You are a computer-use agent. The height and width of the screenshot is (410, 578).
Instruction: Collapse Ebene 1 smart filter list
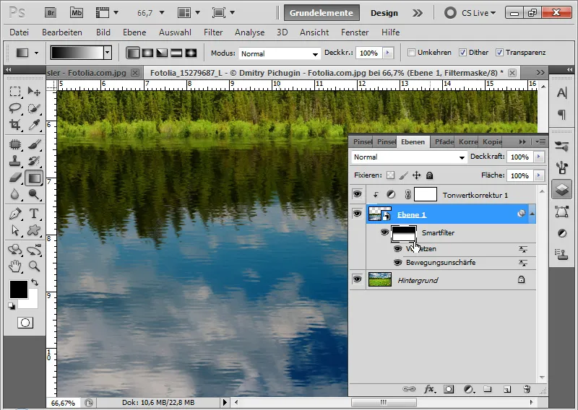click(x=532, y=214)
